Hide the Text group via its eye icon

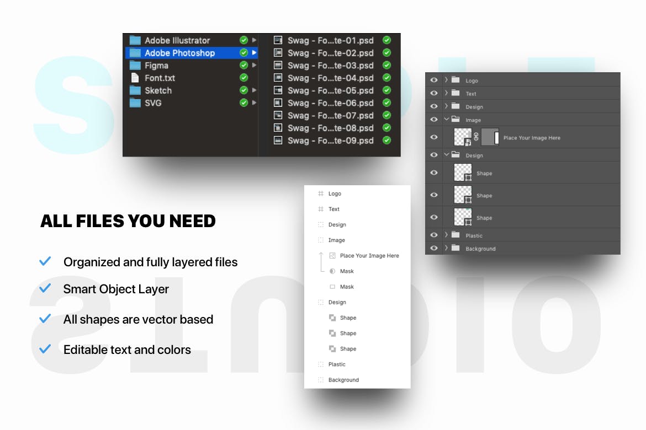click(x=434, y=93)
